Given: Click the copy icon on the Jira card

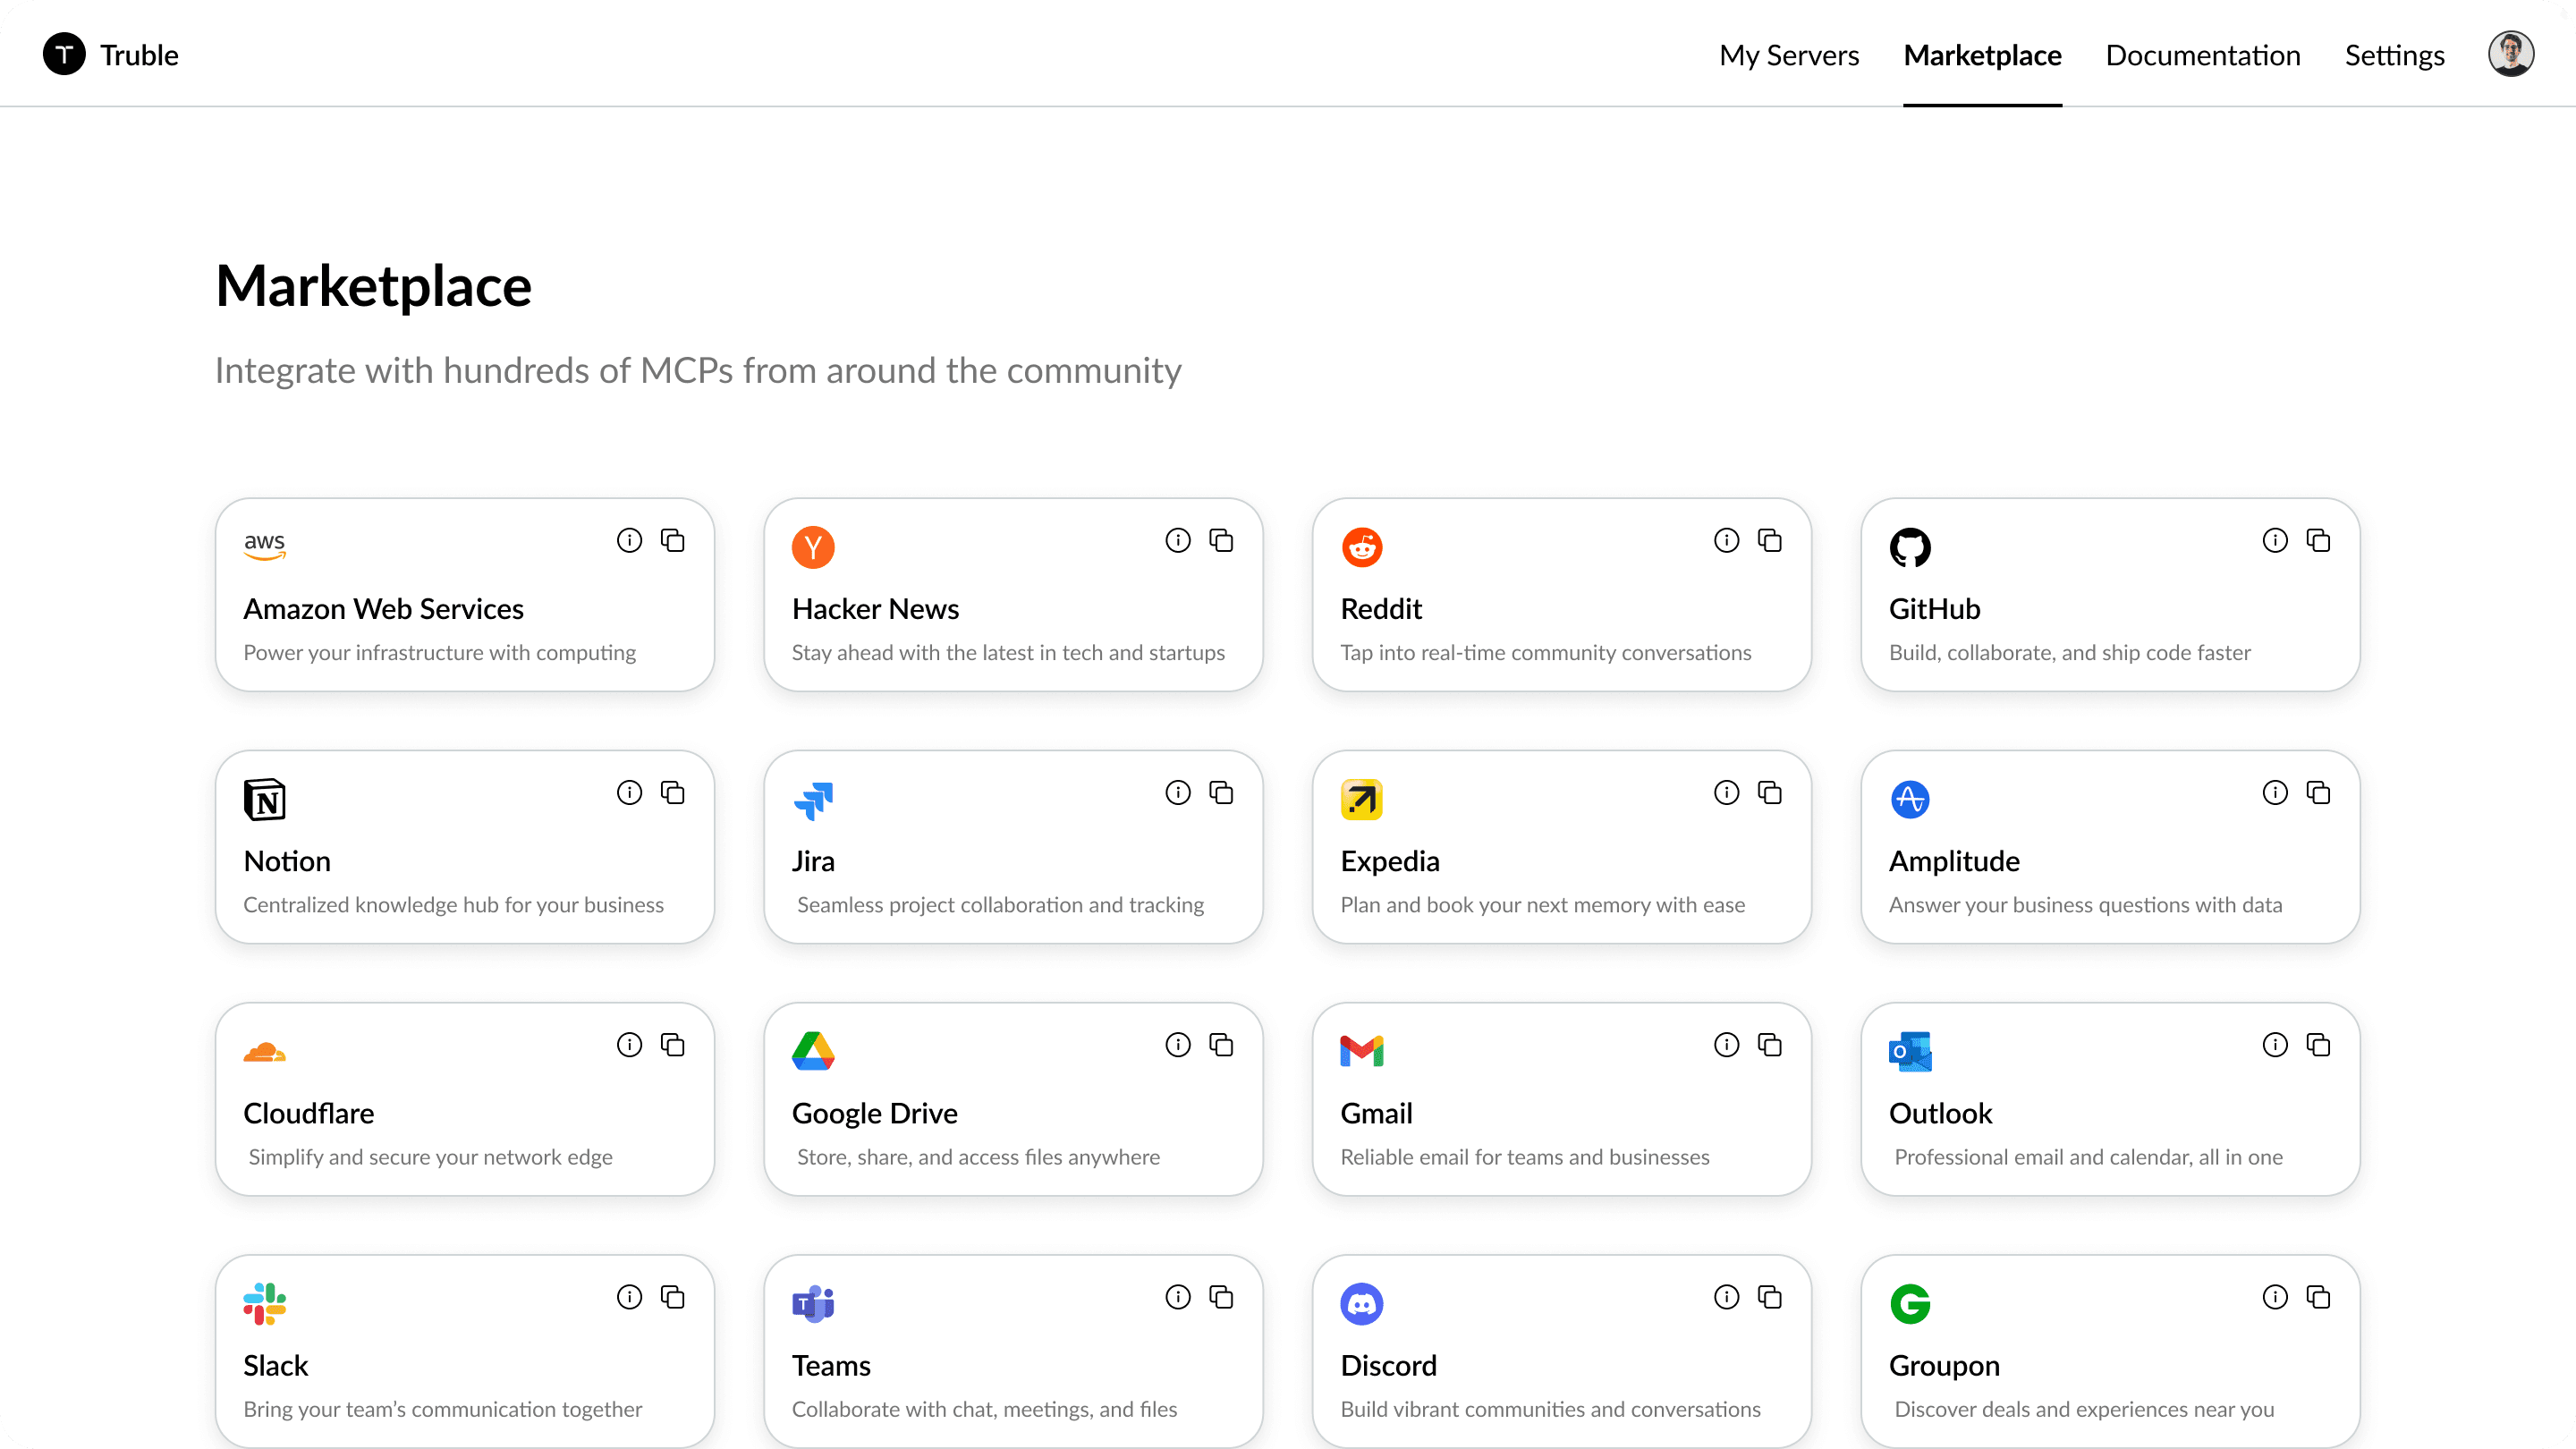Looking at the screenshot, I should [x=1221, y=793].
